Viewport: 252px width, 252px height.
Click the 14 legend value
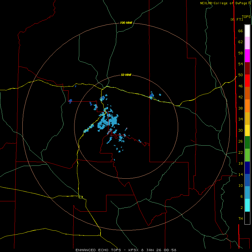click(x=241, y=174)
